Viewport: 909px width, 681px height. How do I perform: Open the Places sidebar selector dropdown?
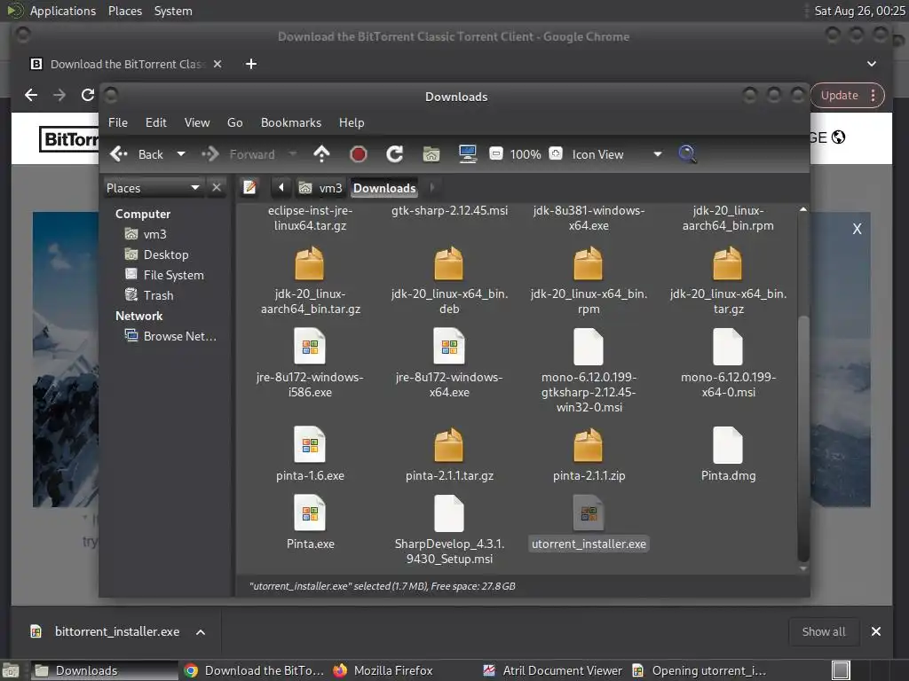(154, 188)
